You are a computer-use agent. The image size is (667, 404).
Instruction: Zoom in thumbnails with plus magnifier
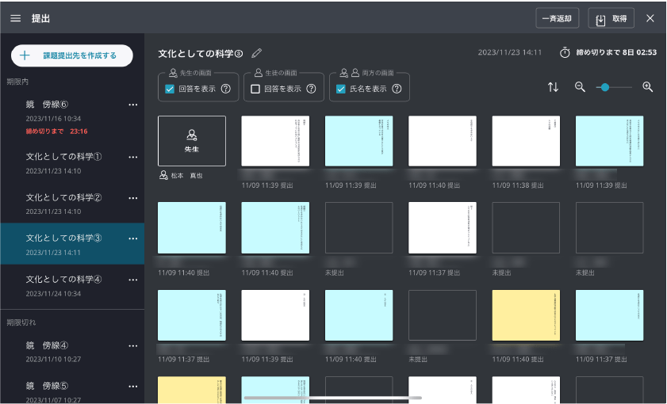click(x=647, y=87)
